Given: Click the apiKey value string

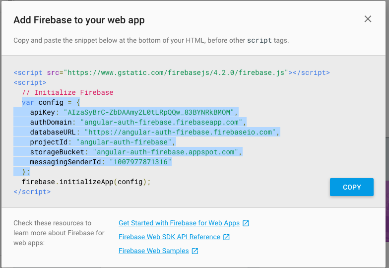Looking at the screenshot, I should 151,112.
